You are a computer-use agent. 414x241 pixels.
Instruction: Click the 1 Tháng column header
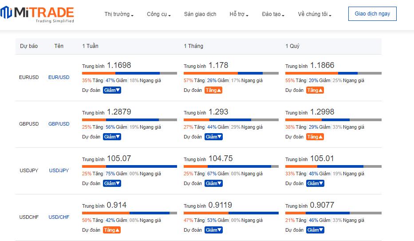[x=193, y=46]
